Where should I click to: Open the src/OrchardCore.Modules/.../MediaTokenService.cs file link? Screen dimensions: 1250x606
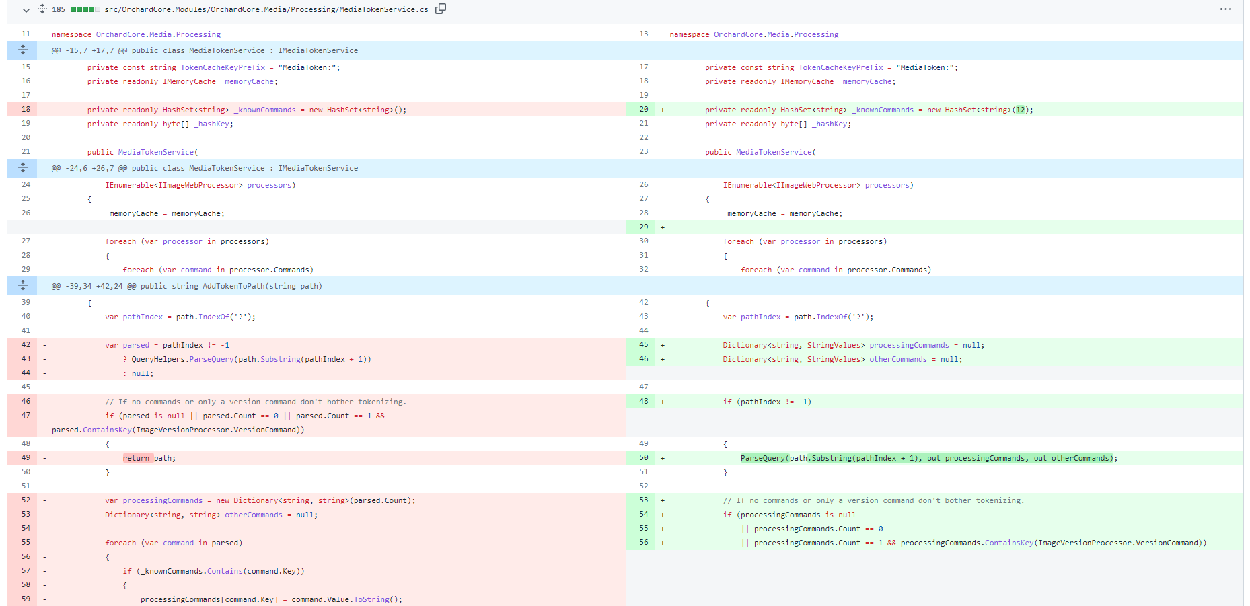coord(266,9)
